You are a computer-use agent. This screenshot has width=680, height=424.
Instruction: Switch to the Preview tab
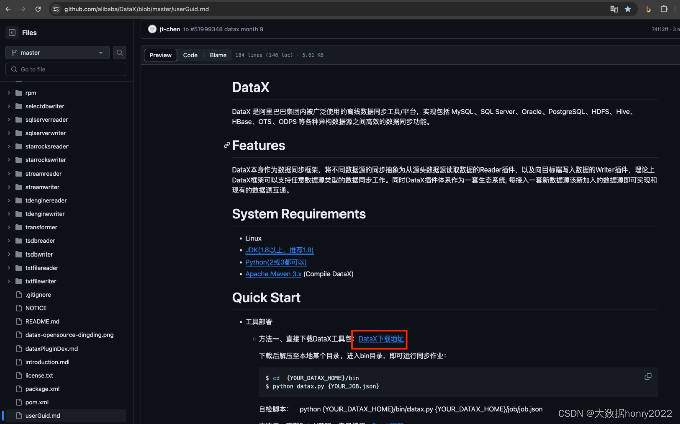[x=160, y=55]
